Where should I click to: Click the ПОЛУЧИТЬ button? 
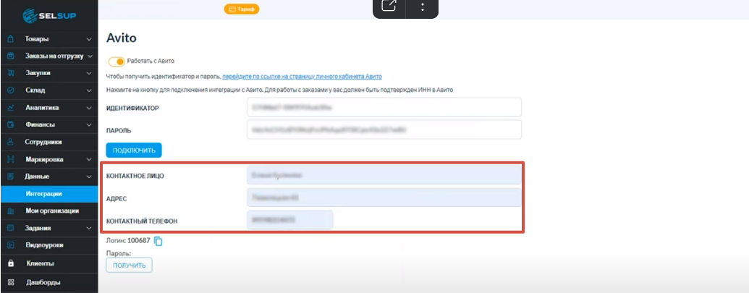point(129,266)
